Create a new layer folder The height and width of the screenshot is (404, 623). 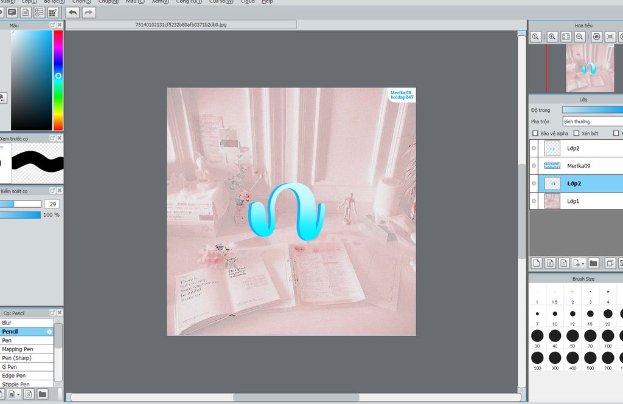point(594,263)
